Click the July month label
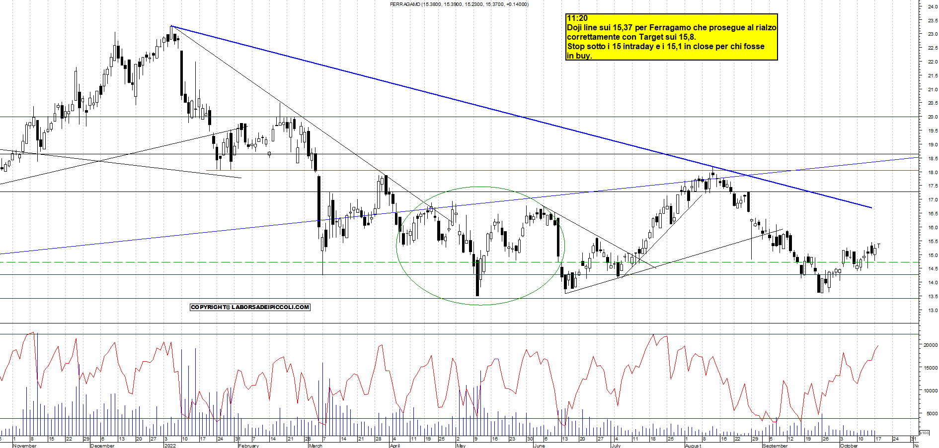939x448 pixels. tap(616, 446)
